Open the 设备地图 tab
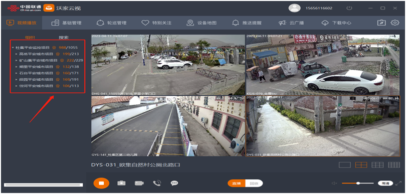Viewport: 406px width, 194px height. click(x=201, y=23)
